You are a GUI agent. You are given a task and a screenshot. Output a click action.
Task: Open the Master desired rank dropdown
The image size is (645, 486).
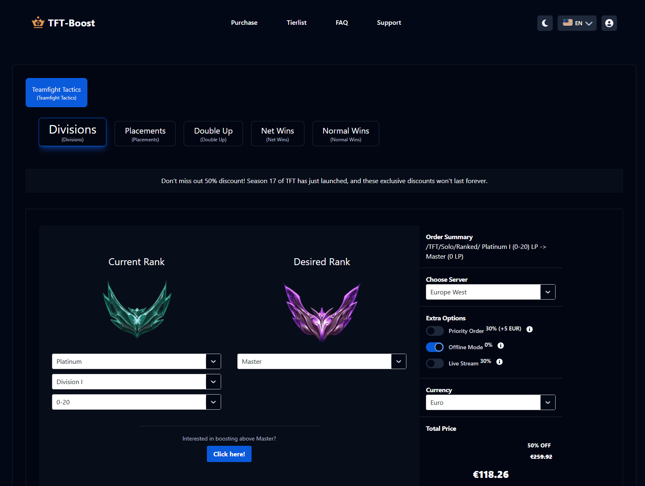point(322,361)
